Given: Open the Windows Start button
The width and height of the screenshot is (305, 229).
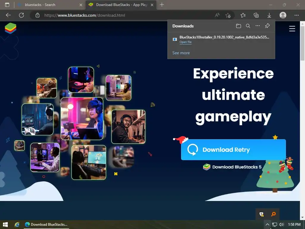Looking at the screenshot, I should point(5,225).
